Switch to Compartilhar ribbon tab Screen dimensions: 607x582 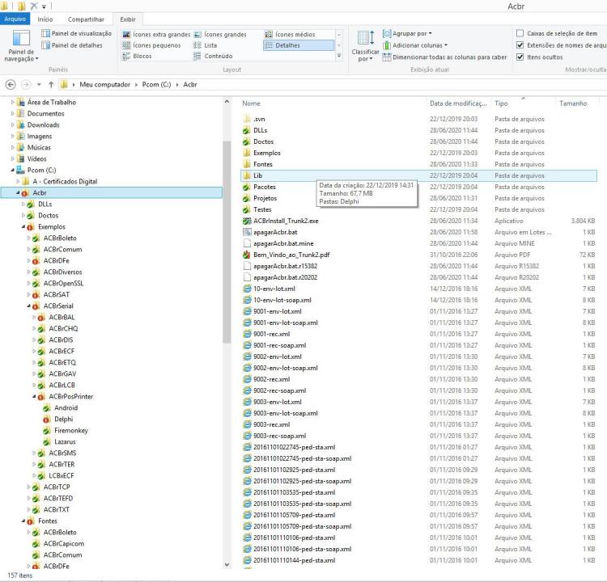86,19
